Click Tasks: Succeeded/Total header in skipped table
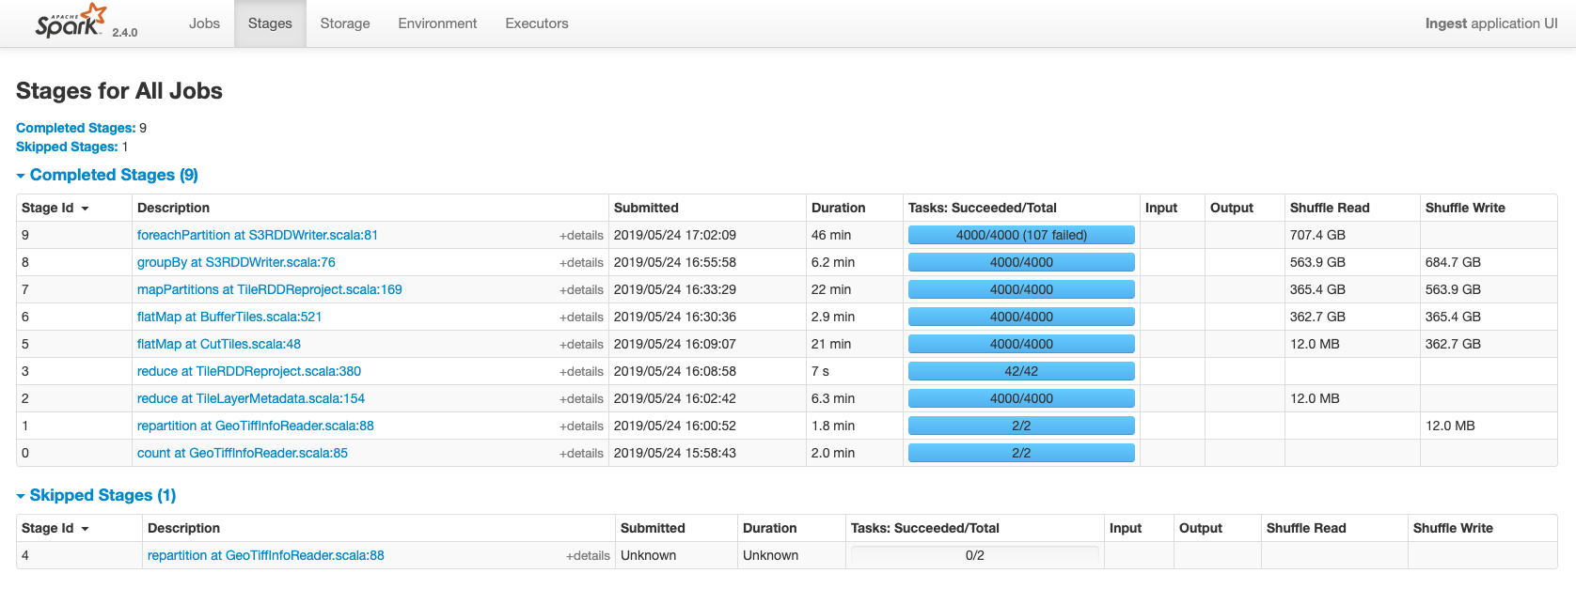The height and width of the screenshot is (589, 1576). (925, 528)
